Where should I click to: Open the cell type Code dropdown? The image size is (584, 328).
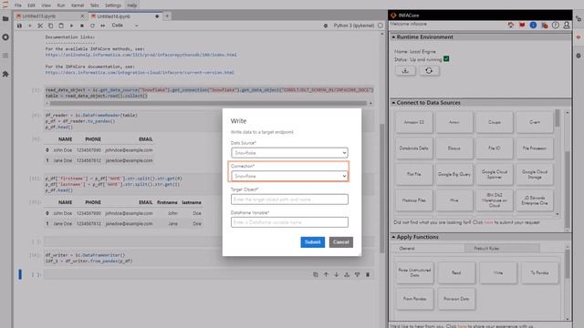(x=125, y=26)
